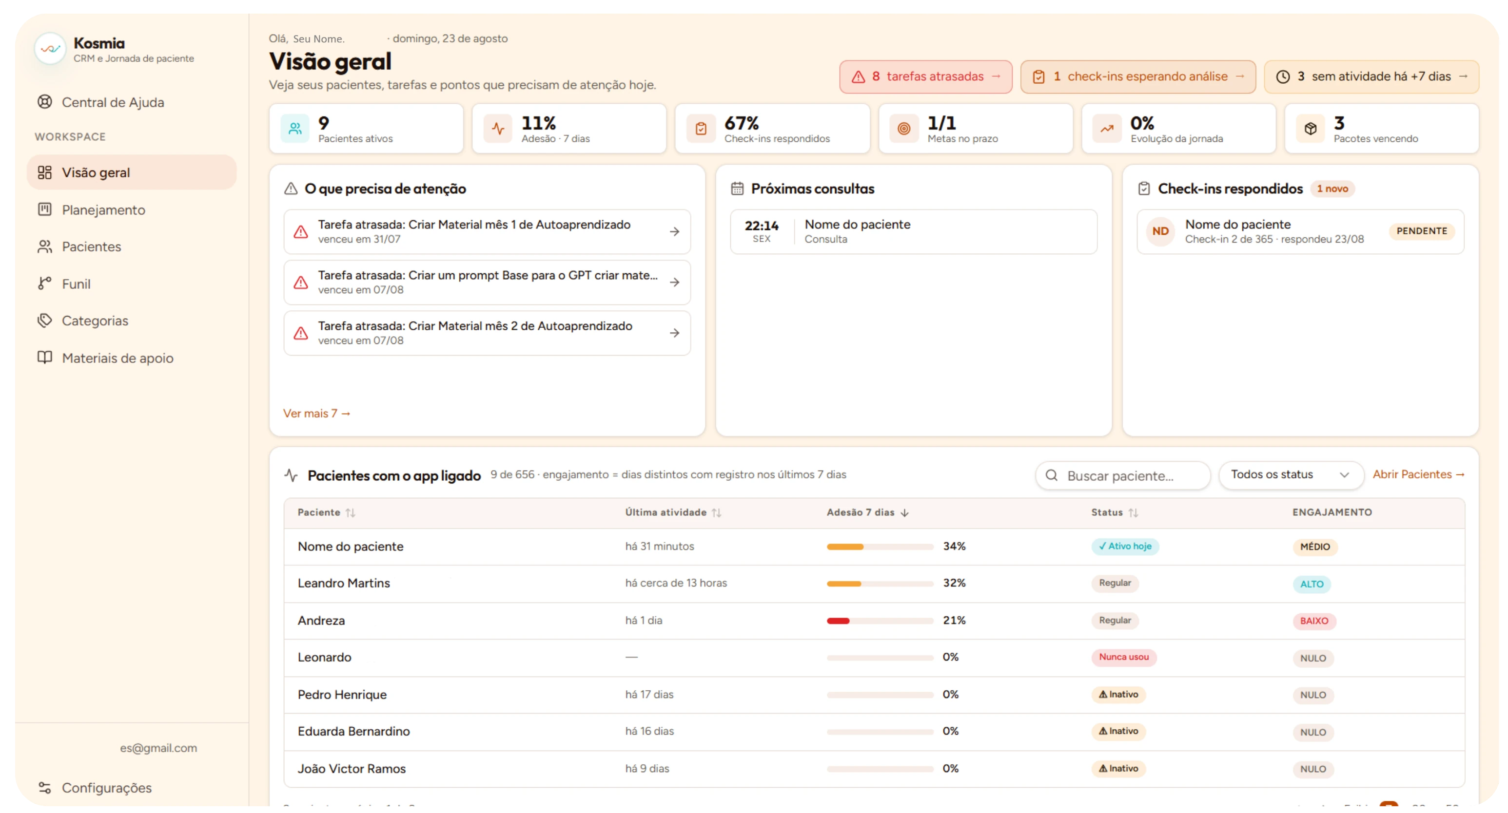Click the Nunca usou status for Leonardo
1508x813 pixels.
point(1123,657)
